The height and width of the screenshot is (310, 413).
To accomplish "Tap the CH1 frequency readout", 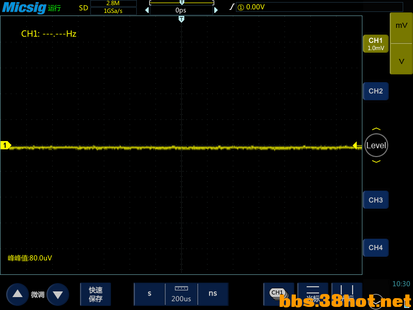I will [x=49, y=34].
